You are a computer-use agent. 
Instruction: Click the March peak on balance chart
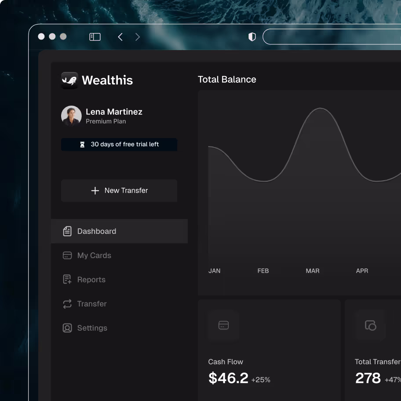click(320, 109)
